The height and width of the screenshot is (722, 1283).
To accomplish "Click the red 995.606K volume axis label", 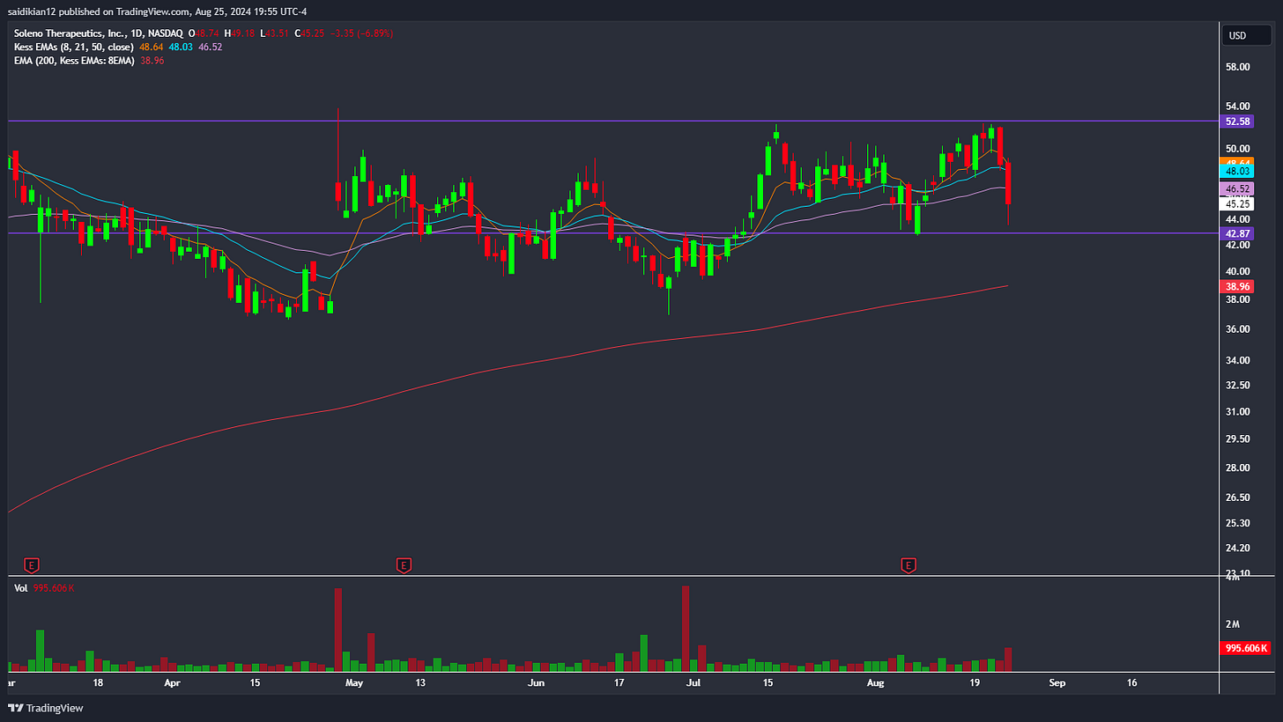I will coord(1244,648).
